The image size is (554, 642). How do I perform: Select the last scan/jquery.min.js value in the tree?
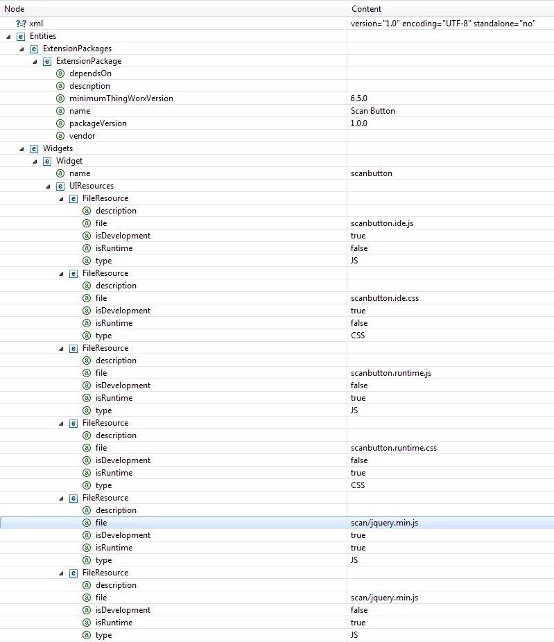pyautogui.click(x=385, y=598)
